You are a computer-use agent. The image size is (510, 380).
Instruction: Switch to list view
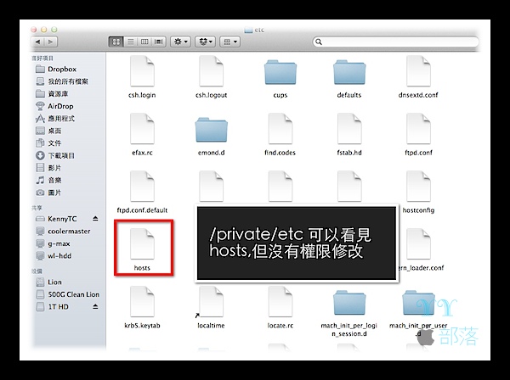tap(130, 42)
